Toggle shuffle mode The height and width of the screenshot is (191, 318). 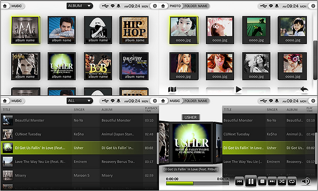click(282, 181)
